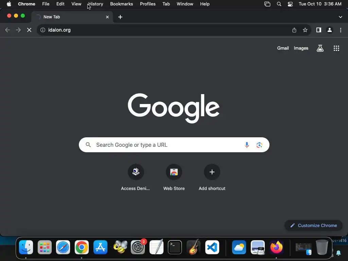Open the Profiles menu

(147, 4)
